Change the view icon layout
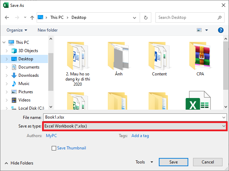This screenshot has height=171, width=229. (x=199, y=30)
